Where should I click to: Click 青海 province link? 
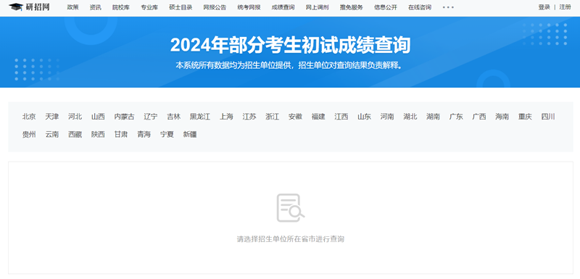pos(144,135)
